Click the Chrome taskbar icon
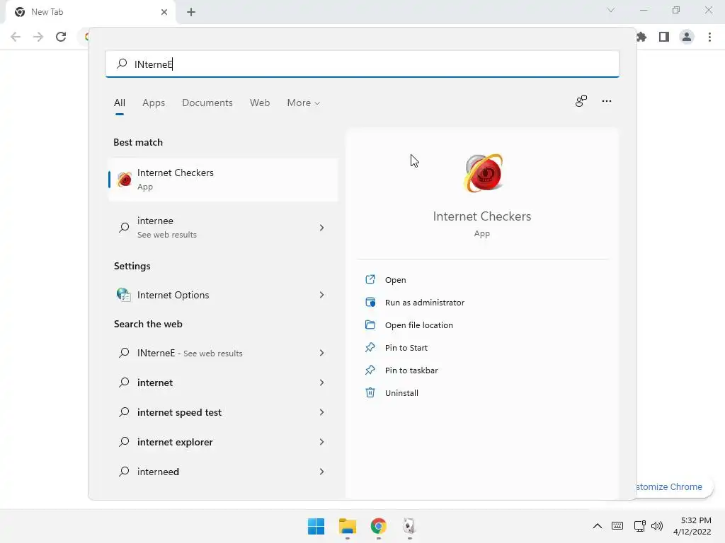The image size is (725, 543). [x=378, y=526]
